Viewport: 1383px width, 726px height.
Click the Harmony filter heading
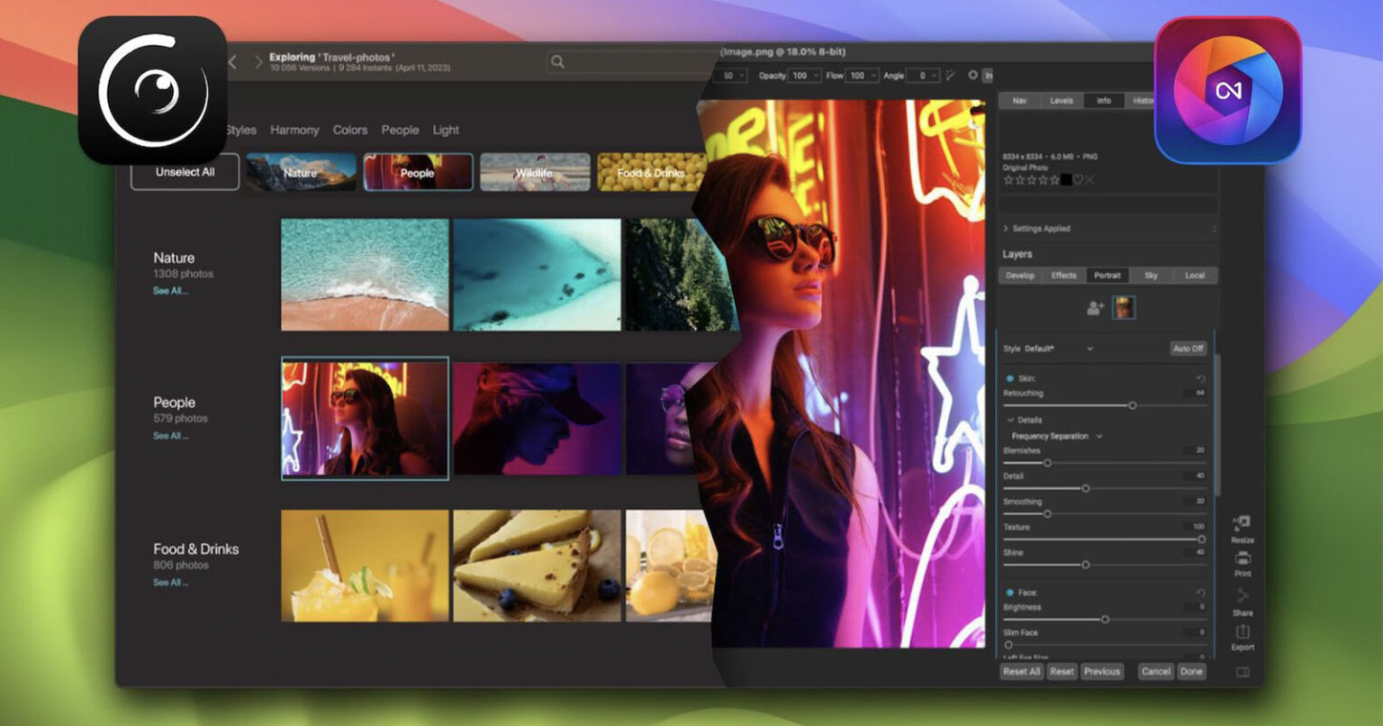[294, 130]
